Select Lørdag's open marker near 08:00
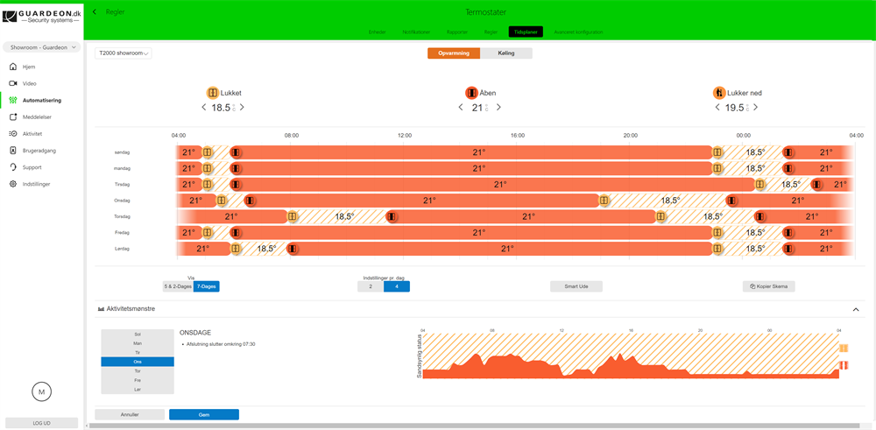This screenshot has width=876, height=430. tap(292, 249)
